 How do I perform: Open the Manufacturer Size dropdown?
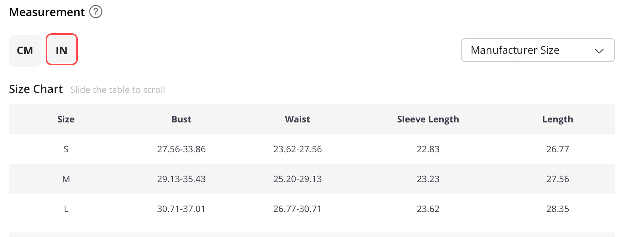pyautogui.click(x=537, y=50)
